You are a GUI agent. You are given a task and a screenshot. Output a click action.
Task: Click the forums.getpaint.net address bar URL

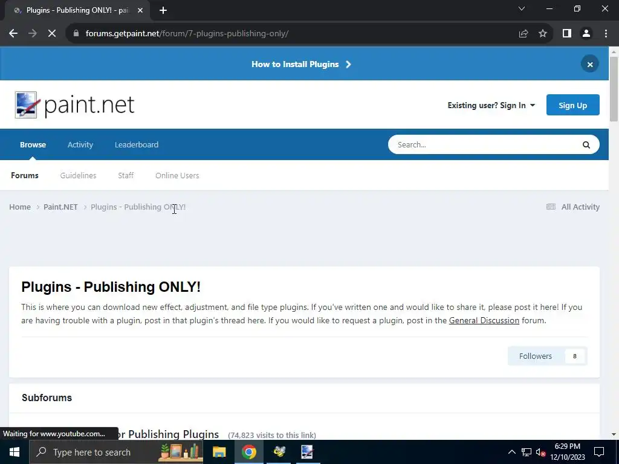(187, 34)
